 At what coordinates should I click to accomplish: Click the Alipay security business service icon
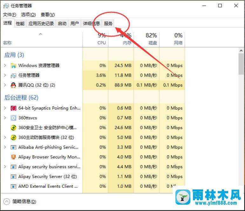pos(13,167)
